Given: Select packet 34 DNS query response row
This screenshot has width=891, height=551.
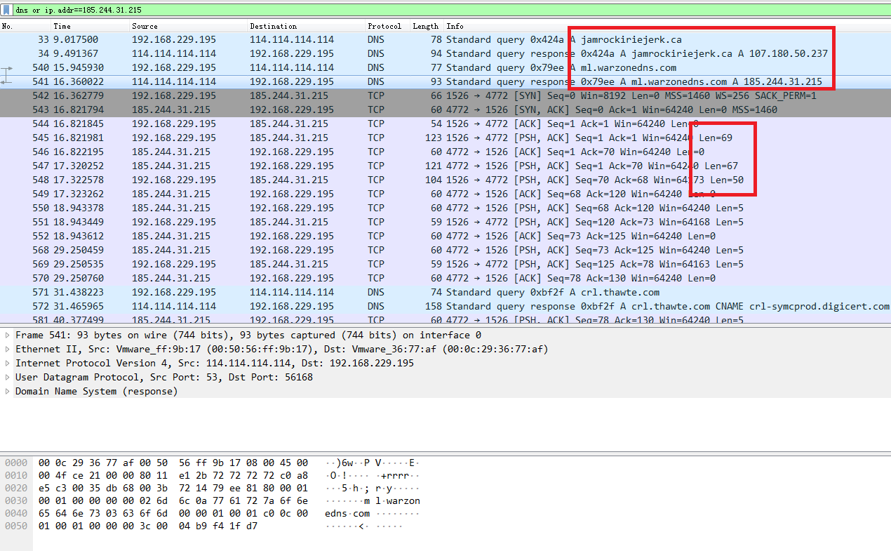Looking at the screenshot, I should [x=445, y=53].
